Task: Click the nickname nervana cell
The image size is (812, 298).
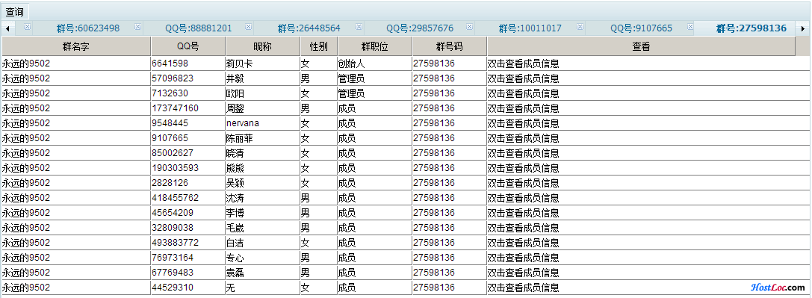Action: [262, 123]
